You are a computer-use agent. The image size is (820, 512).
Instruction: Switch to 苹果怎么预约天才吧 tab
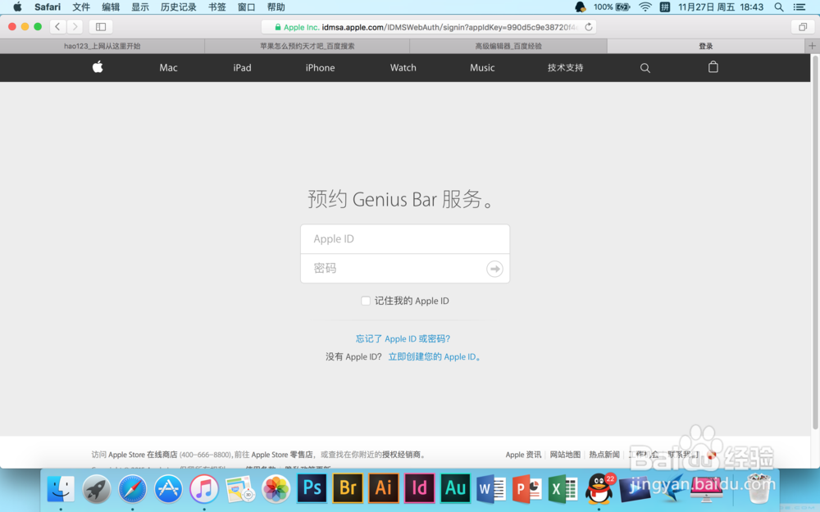pos(307,46)
